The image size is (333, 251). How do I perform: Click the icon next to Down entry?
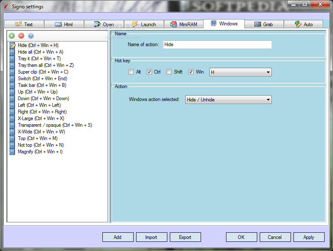12,98
